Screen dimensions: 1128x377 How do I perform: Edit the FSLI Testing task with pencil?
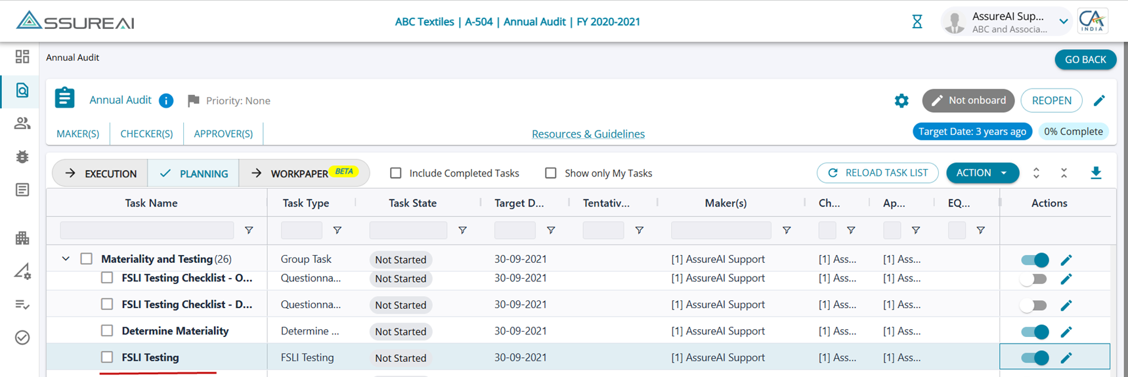(1066, 358)
